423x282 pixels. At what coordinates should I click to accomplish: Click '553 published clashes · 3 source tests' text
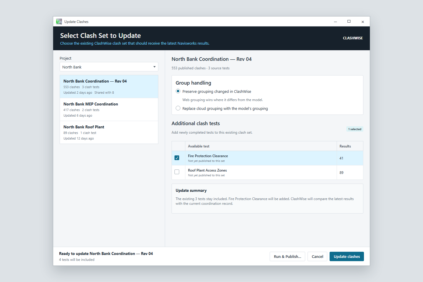click(x=201, y=68)
